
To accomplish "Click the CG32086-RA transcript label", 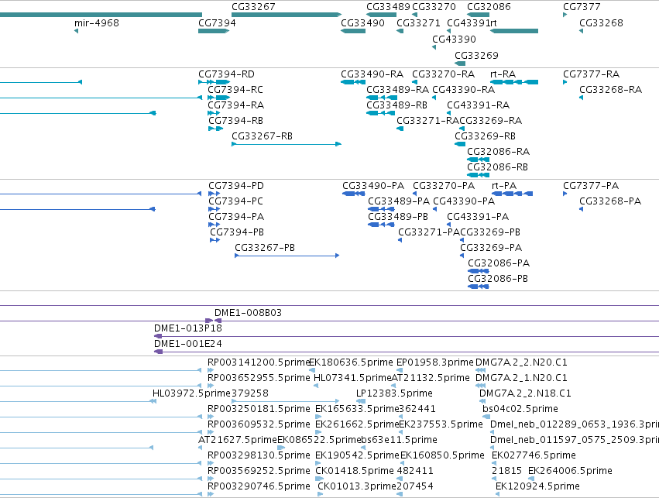I will [498, 152].
